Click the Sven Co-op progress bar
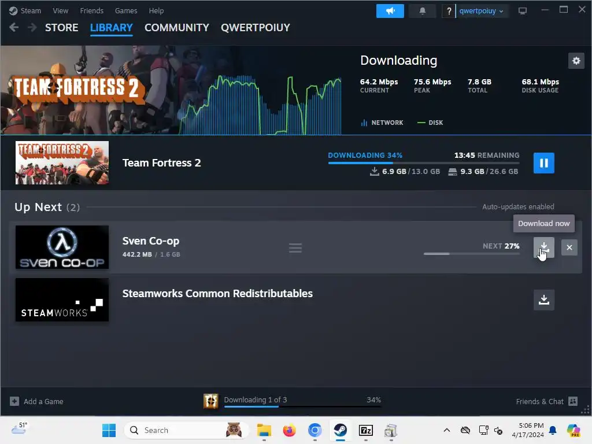This screenshot has width=592, height=444. [x=472, y=254]
